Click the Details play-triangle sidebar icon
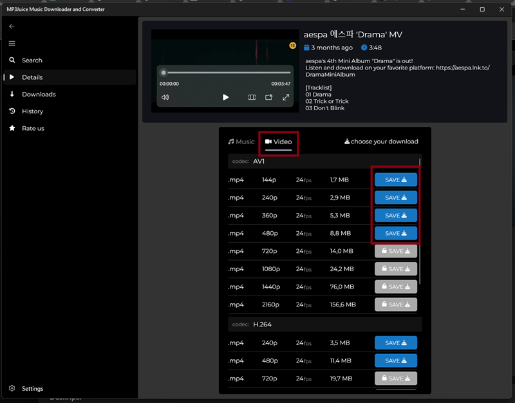Image resolution: width=515 pixels, height=403 pixels. tap(12, 77)
